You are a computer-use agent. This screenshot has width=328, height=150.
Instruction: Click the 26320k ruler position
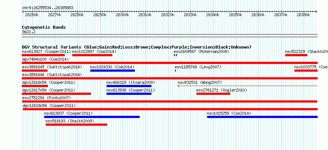(168, 15)
